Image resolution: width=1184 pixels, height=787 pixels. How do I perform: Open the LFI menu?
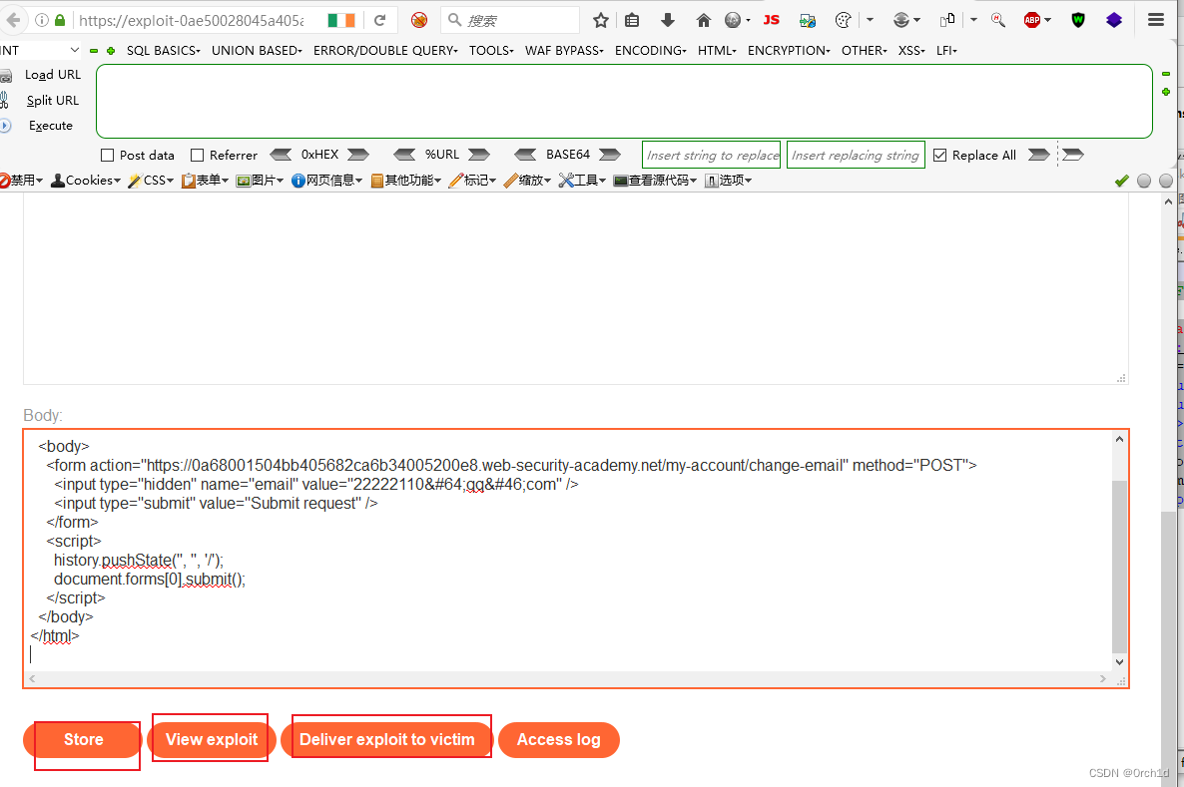pyautogui.click(x=946, y=51)
